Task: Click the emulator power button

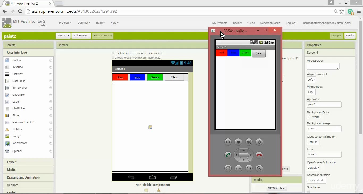Action: click(259, 142)
